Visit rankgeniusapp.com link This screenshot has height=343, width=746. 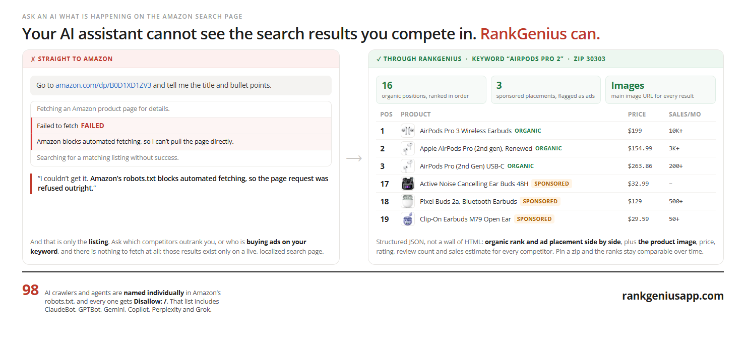click(x=673, y=296)
